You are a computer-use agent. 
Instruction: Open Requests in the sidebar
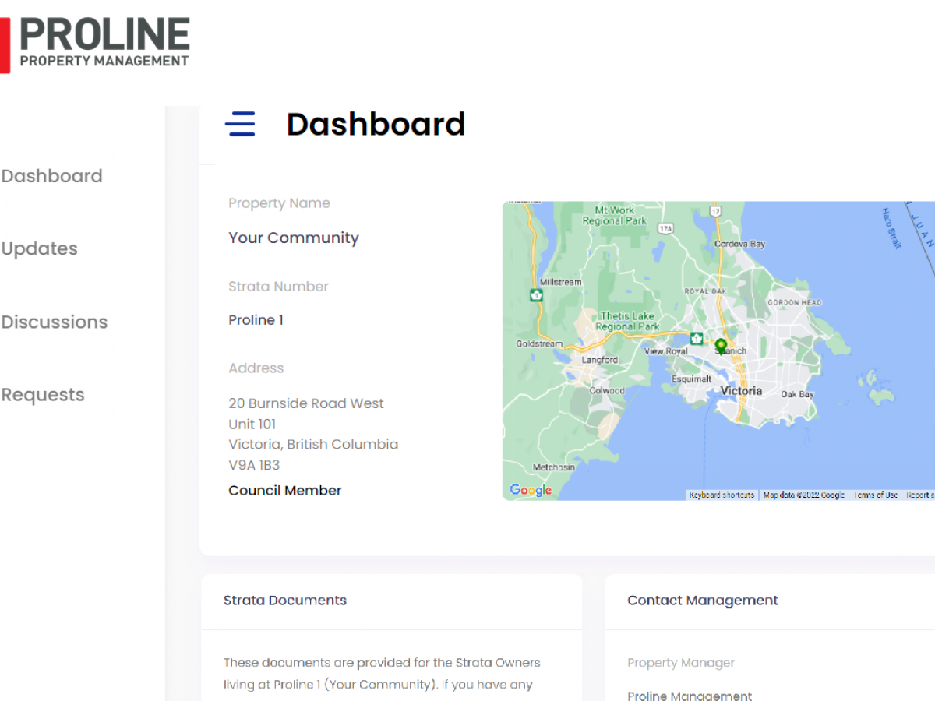coord(42,395)
